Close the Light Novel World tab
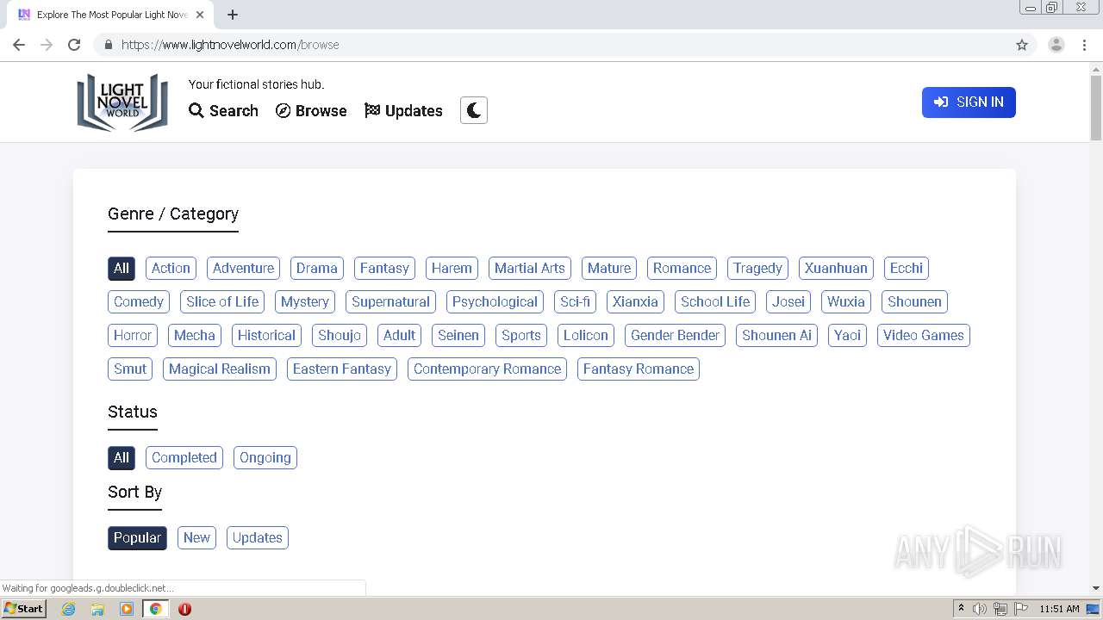1103x620 pixels. [200, 15]
